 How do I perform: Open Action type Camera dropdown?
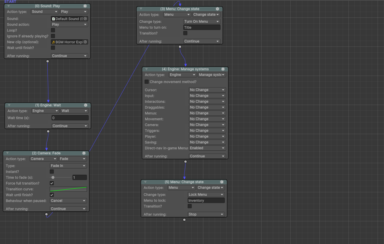pos(43,159)
